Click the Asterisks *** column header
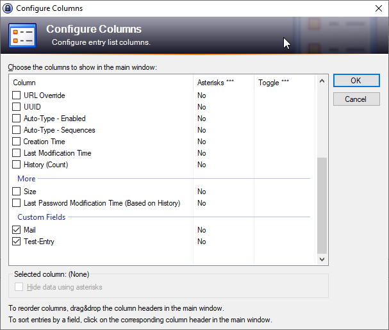Screen dimensions: 389x330 coord(223,83)
